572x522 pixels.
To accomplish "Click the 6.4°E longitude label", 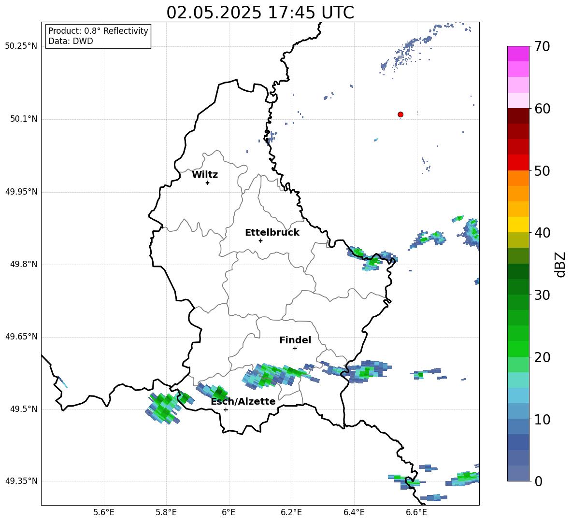I will [x=354, y=512].
